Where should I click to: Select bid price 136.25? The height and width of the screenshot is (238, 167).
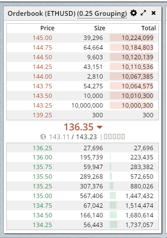(x=43, y=148)
